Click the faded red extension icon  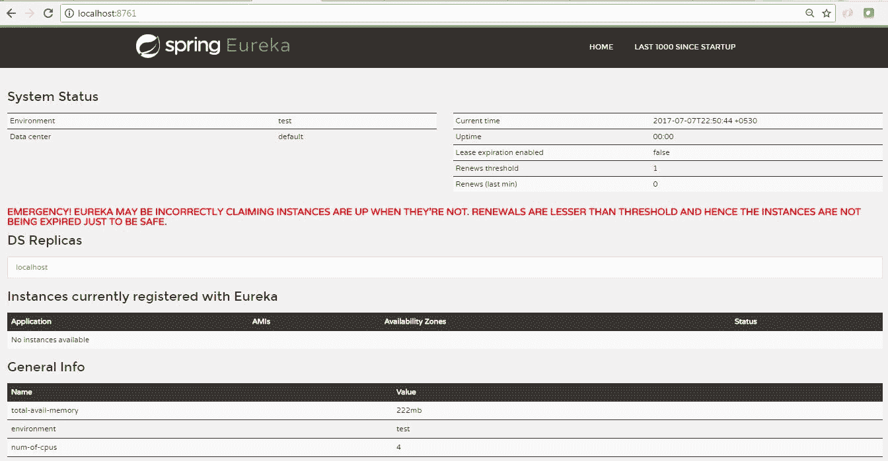pos(847,13)
